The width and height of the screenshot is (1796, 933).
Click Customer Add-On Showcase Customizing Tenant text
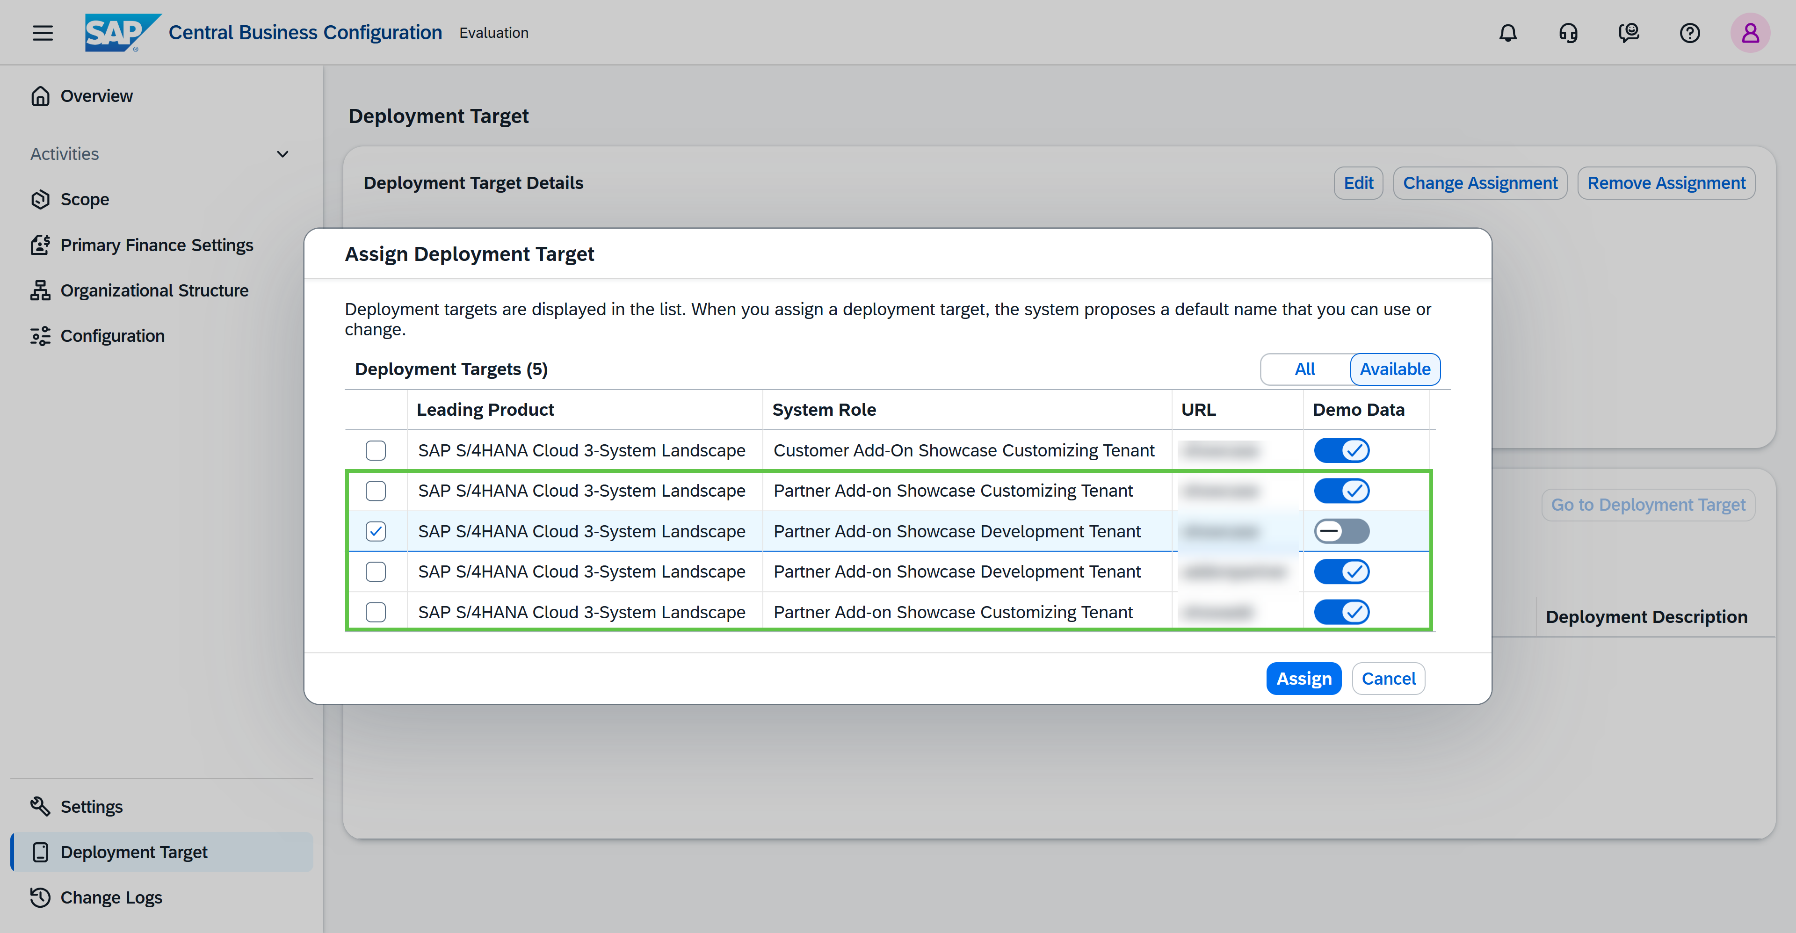(x=964, y=450)
